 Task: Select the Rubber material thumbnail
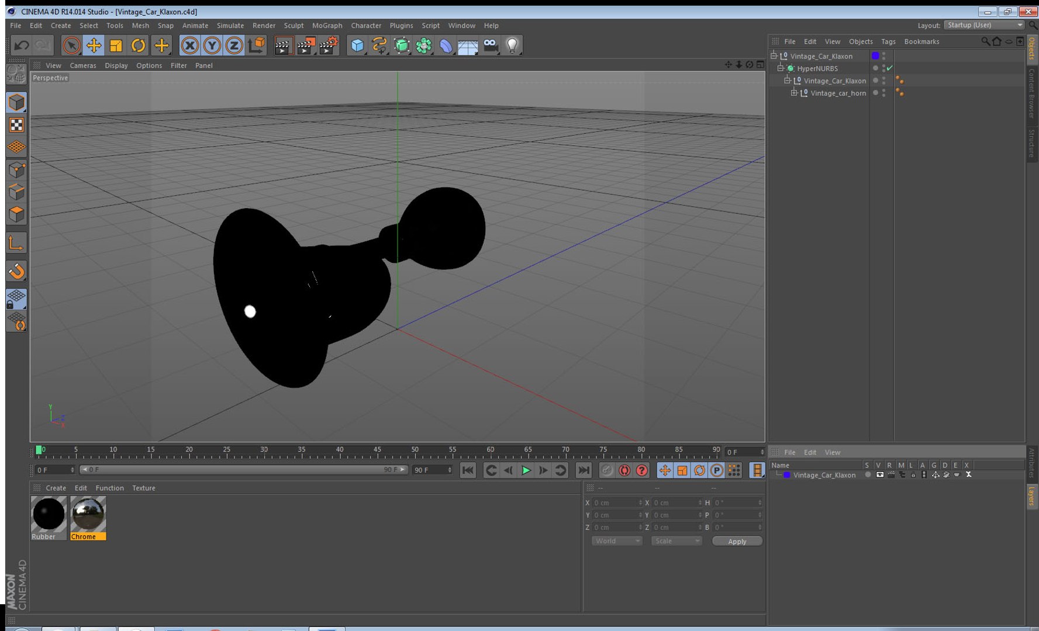49,514
